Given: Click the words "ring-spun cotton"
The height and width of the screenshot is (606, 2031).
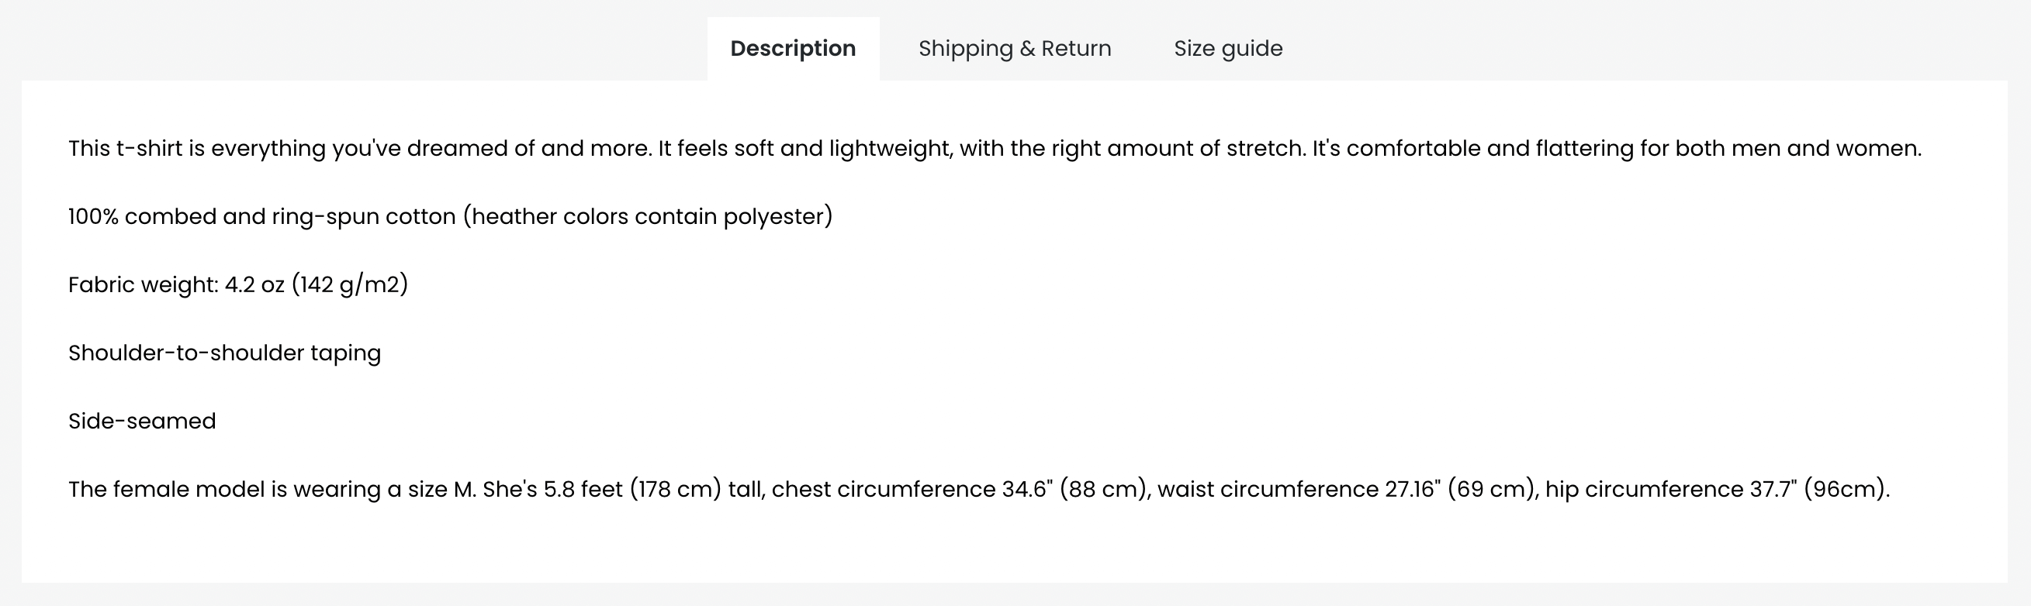Looking at the screenshot, I should [x=364, y=217].
